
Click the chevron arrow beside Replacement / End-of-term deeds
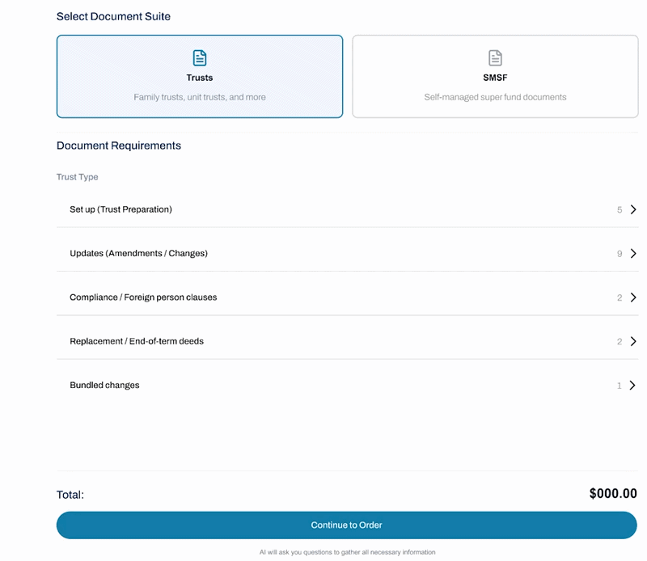click(633, 341)
